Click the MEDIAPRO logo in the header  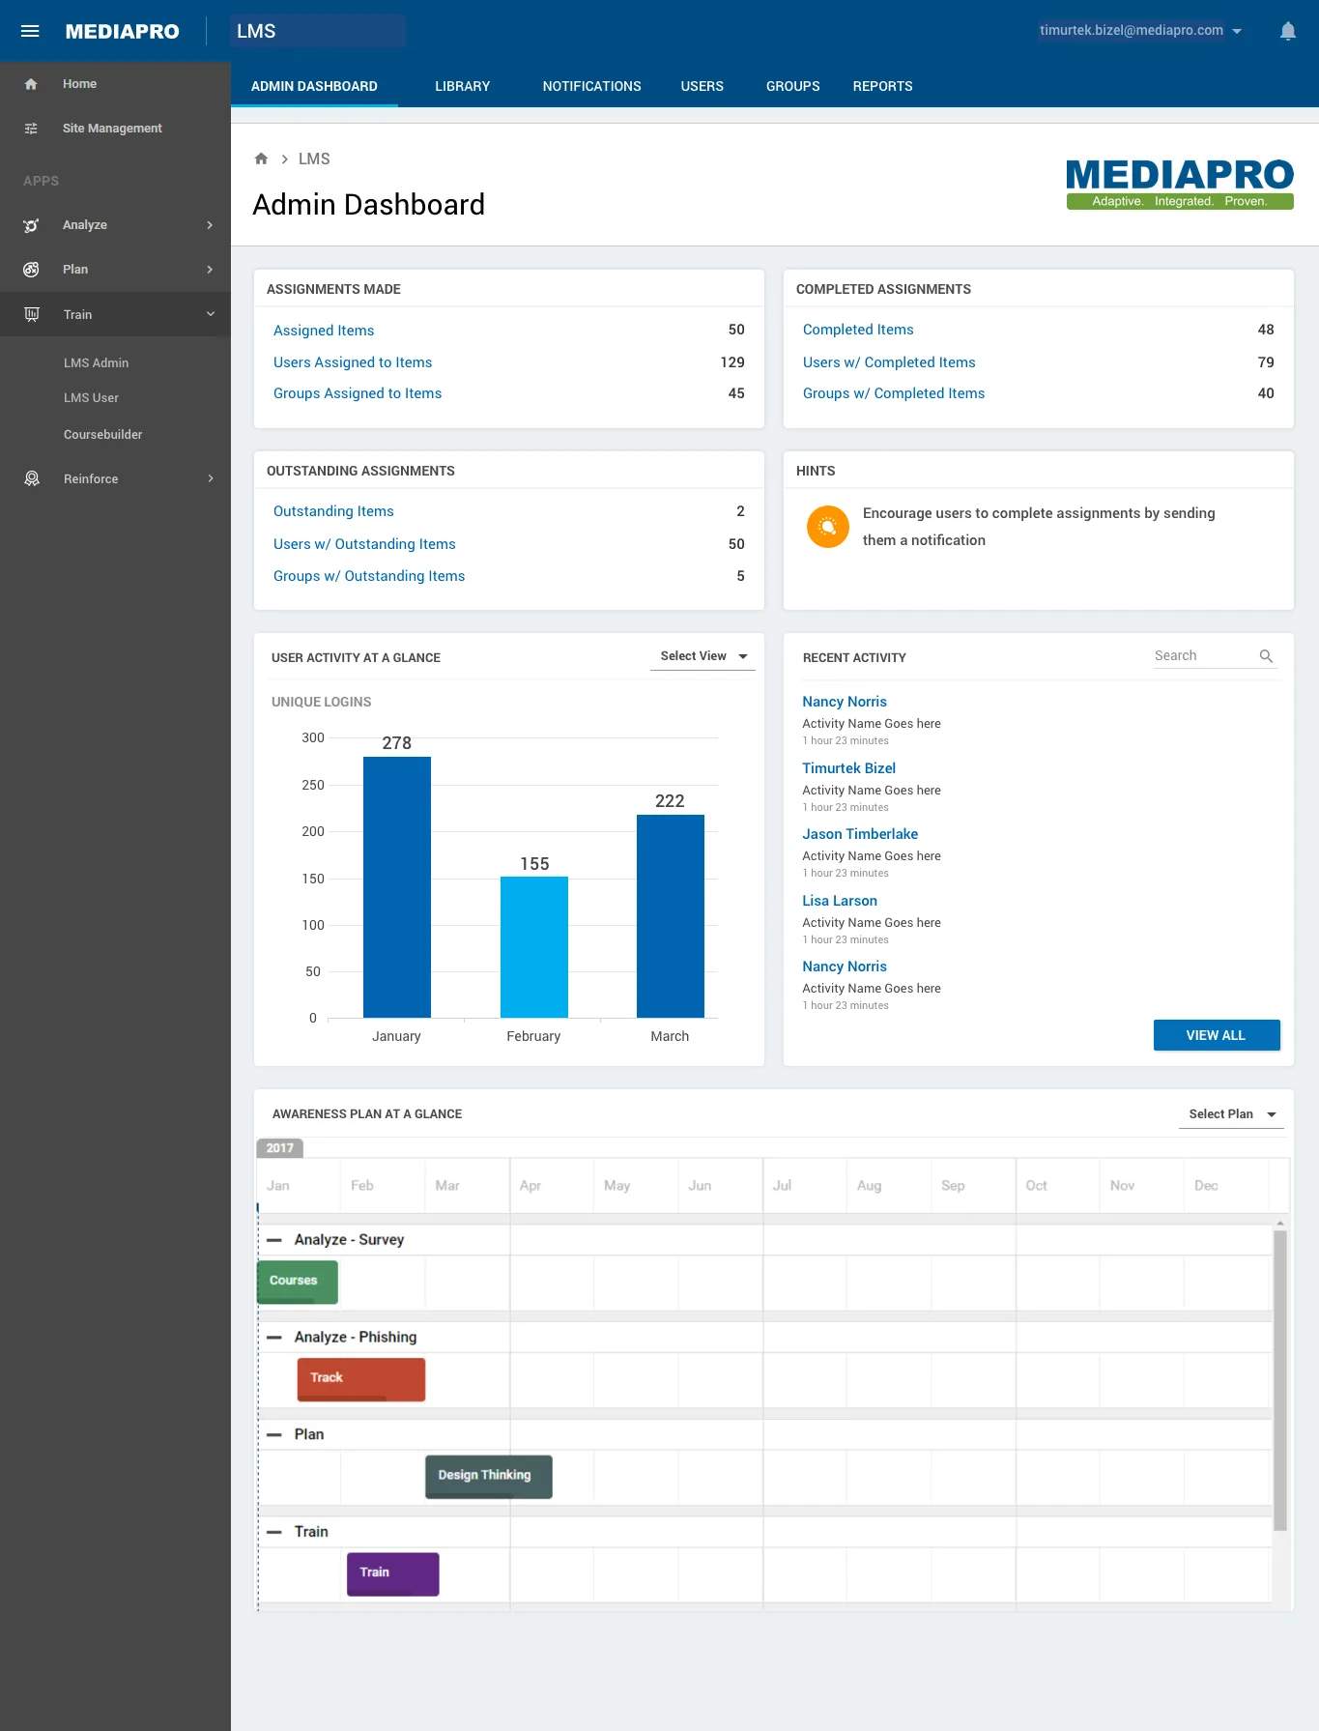(122, 31)
